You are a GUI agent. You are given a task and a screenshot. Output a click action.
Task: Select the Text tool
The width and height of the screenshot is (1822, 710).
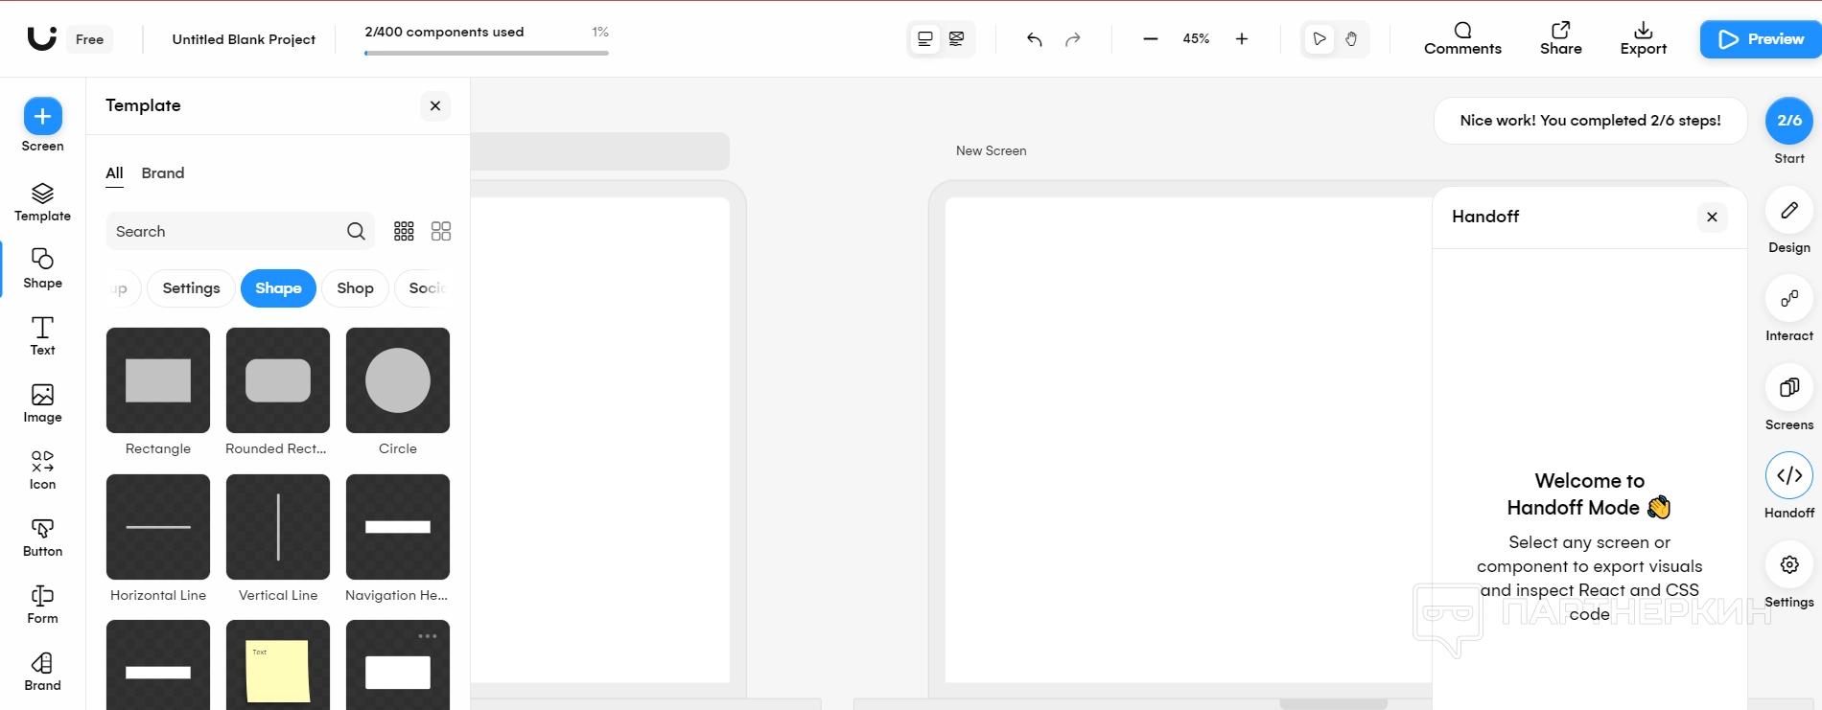coord(42,335)
